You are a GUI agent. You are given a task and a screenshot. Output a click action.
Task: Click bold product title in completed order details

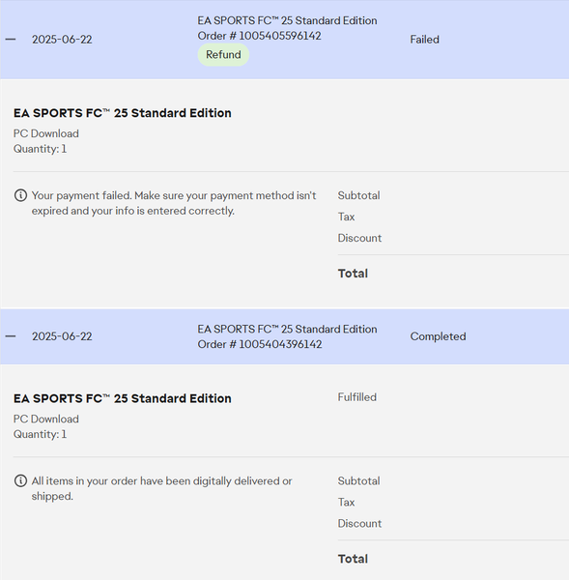tap(123, 398)
